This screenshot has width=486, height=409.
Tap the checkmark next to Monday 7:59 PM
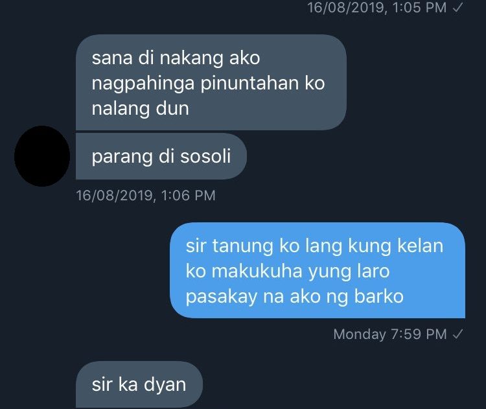click(457, 334)
